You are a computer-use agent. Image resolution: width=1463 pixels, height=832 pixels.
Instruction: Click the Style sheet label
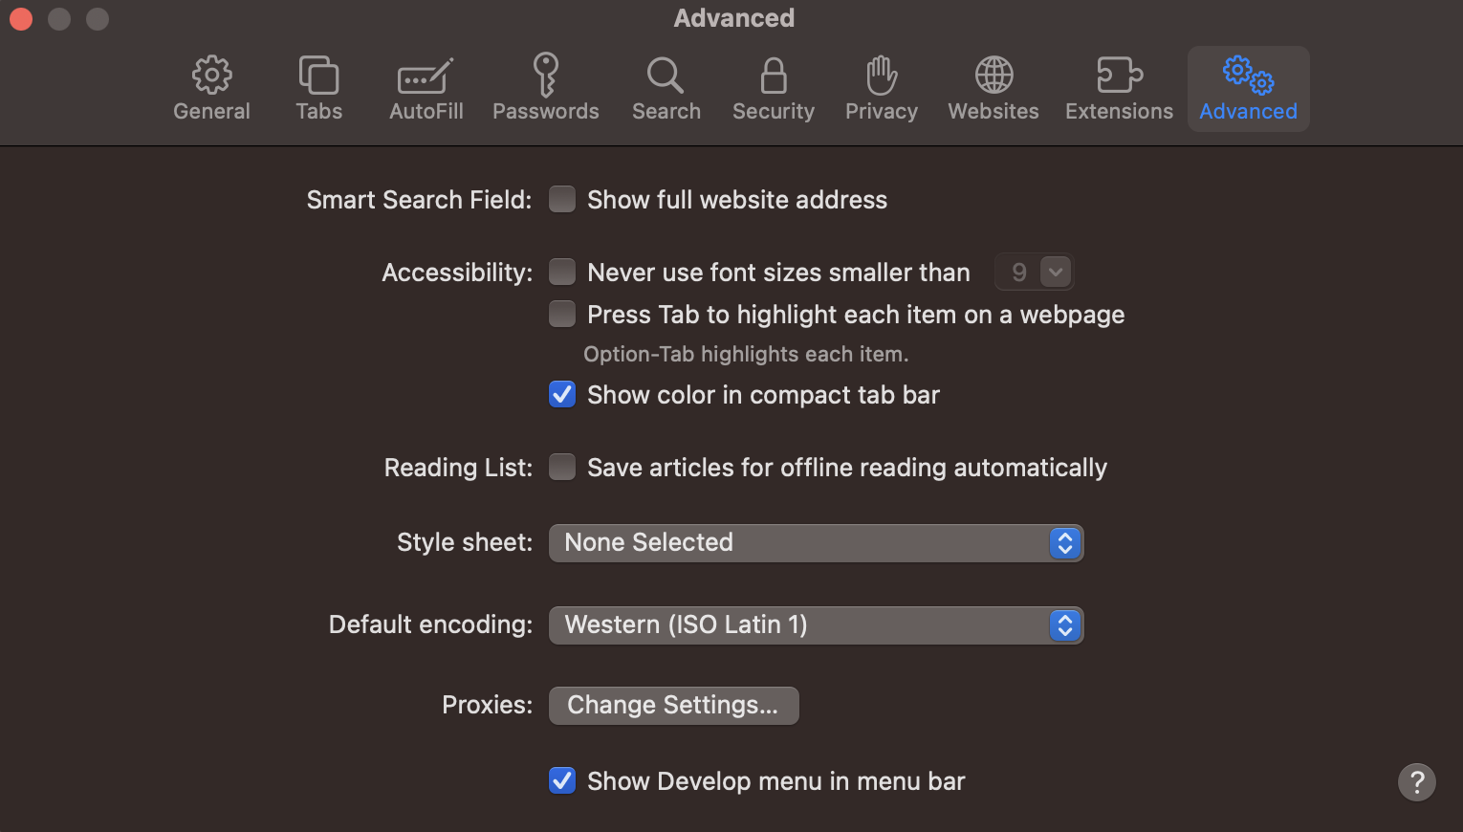click(465, 542)
